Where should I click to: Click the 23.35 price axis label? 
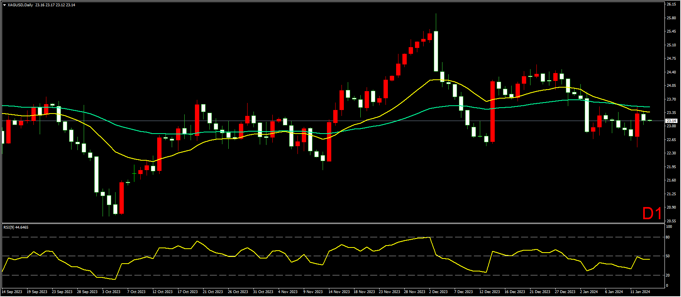pyautogui.click(x=671, y=113)
